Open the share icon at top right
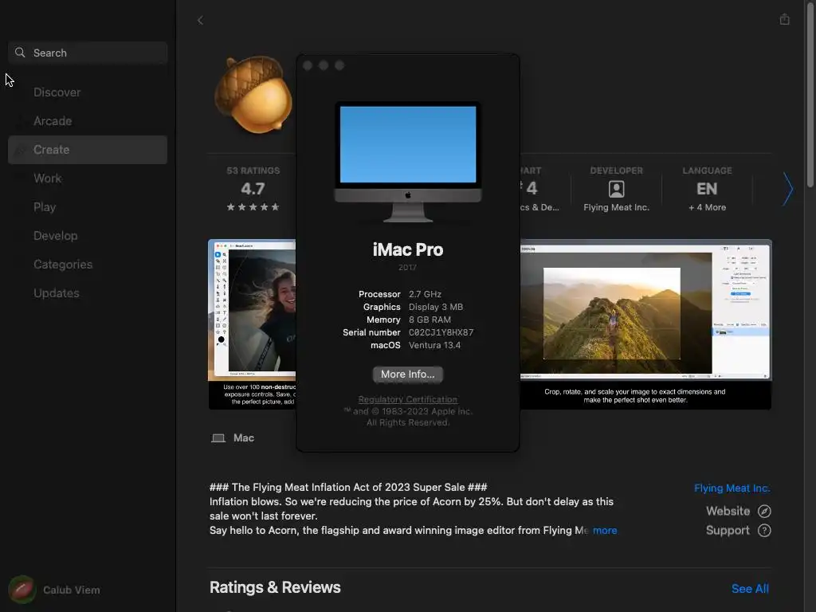 [x=784, y=19]
